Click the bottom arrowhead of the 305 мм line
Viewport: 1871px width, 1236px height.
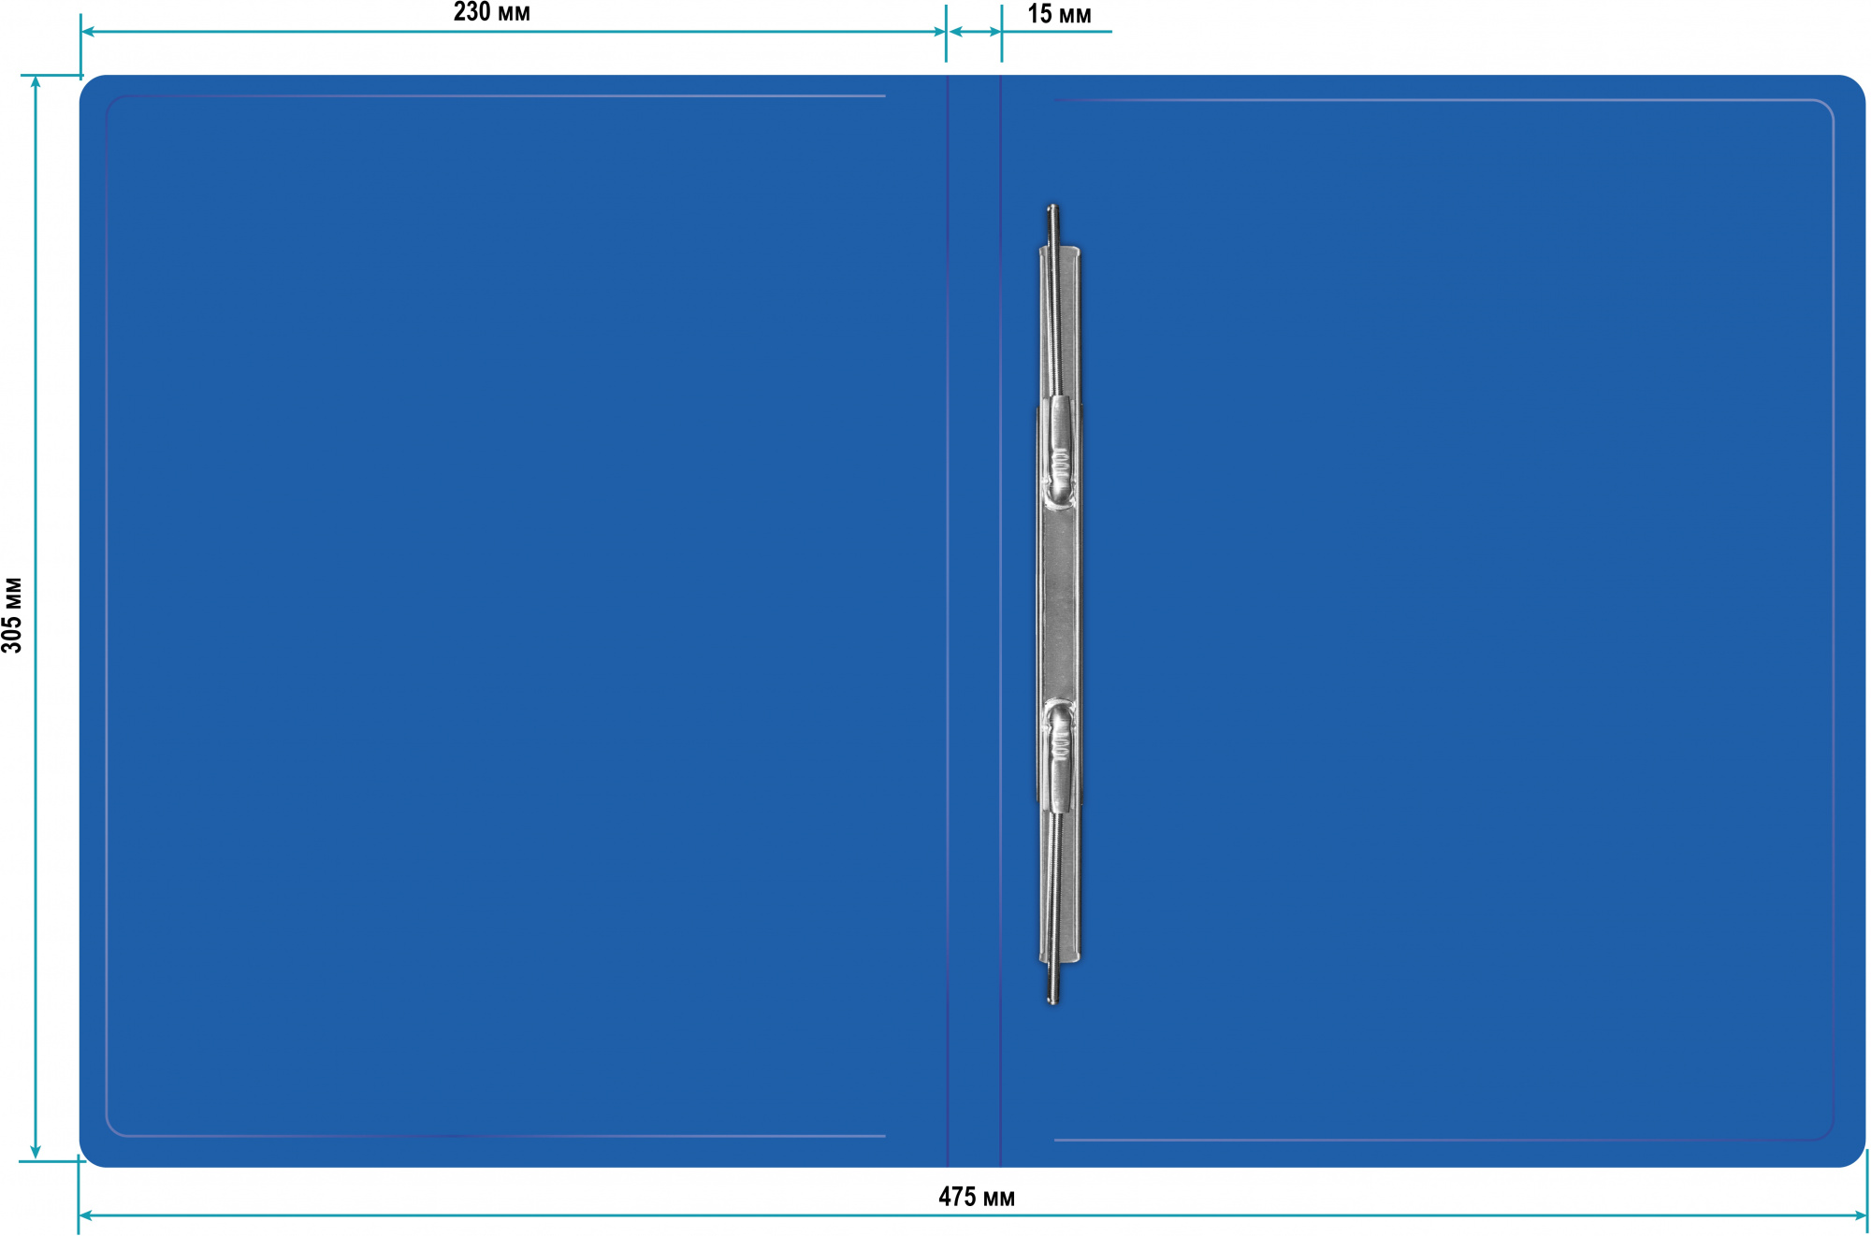pos(36,1153)
